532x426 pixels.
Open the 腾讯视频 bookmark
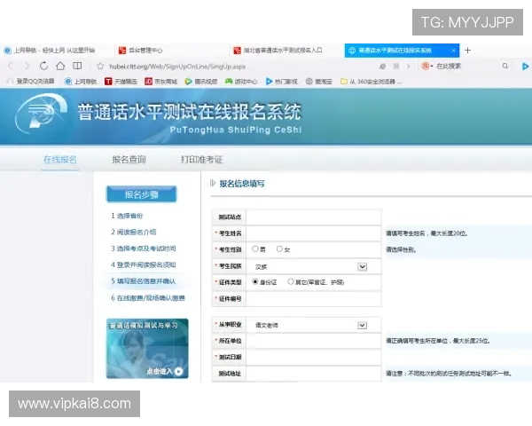pos(201,82)
